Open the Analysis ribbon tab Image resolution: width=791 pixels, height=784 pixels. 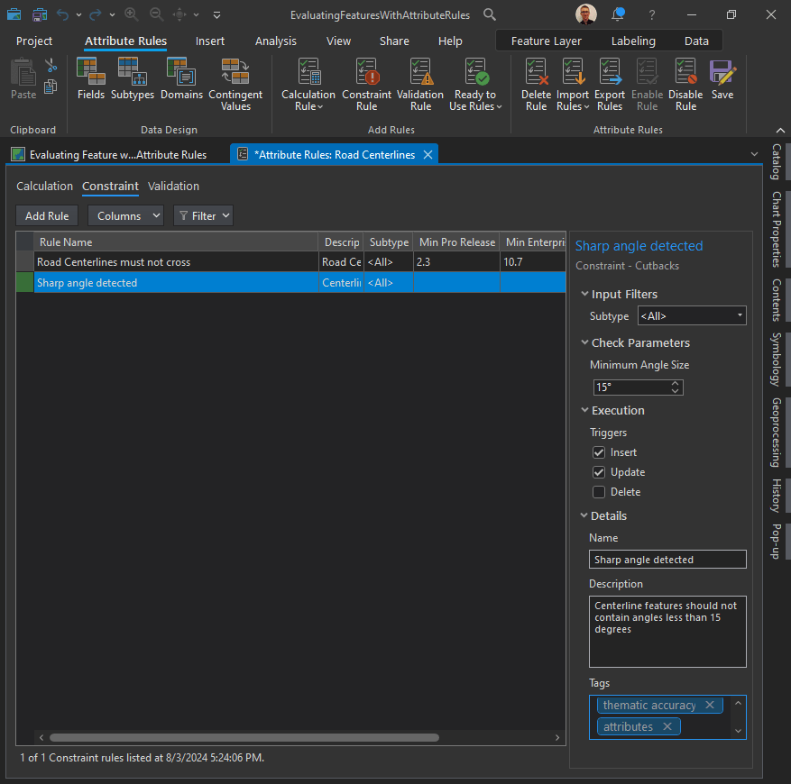click(275, 41)
